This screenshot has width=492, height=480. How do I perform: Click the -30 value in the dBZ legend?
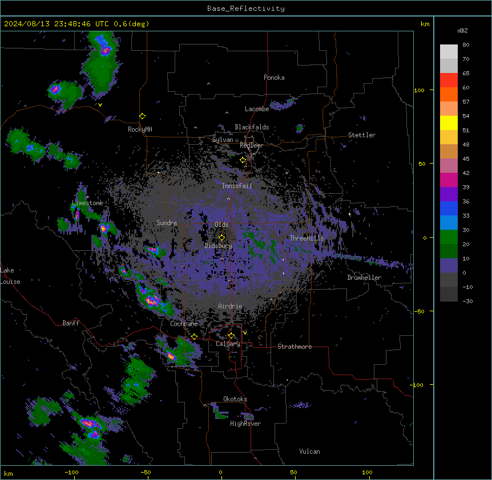(x=467, y=302)
